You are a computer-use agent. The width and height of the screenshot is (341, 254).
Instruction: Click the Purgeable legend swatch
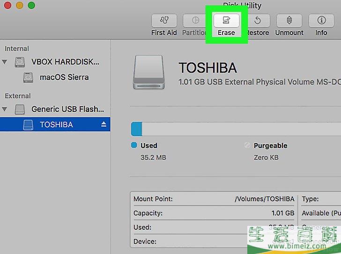click(x=247, y=145)
